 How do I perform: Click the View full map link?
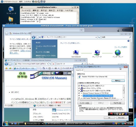(121, 47)
